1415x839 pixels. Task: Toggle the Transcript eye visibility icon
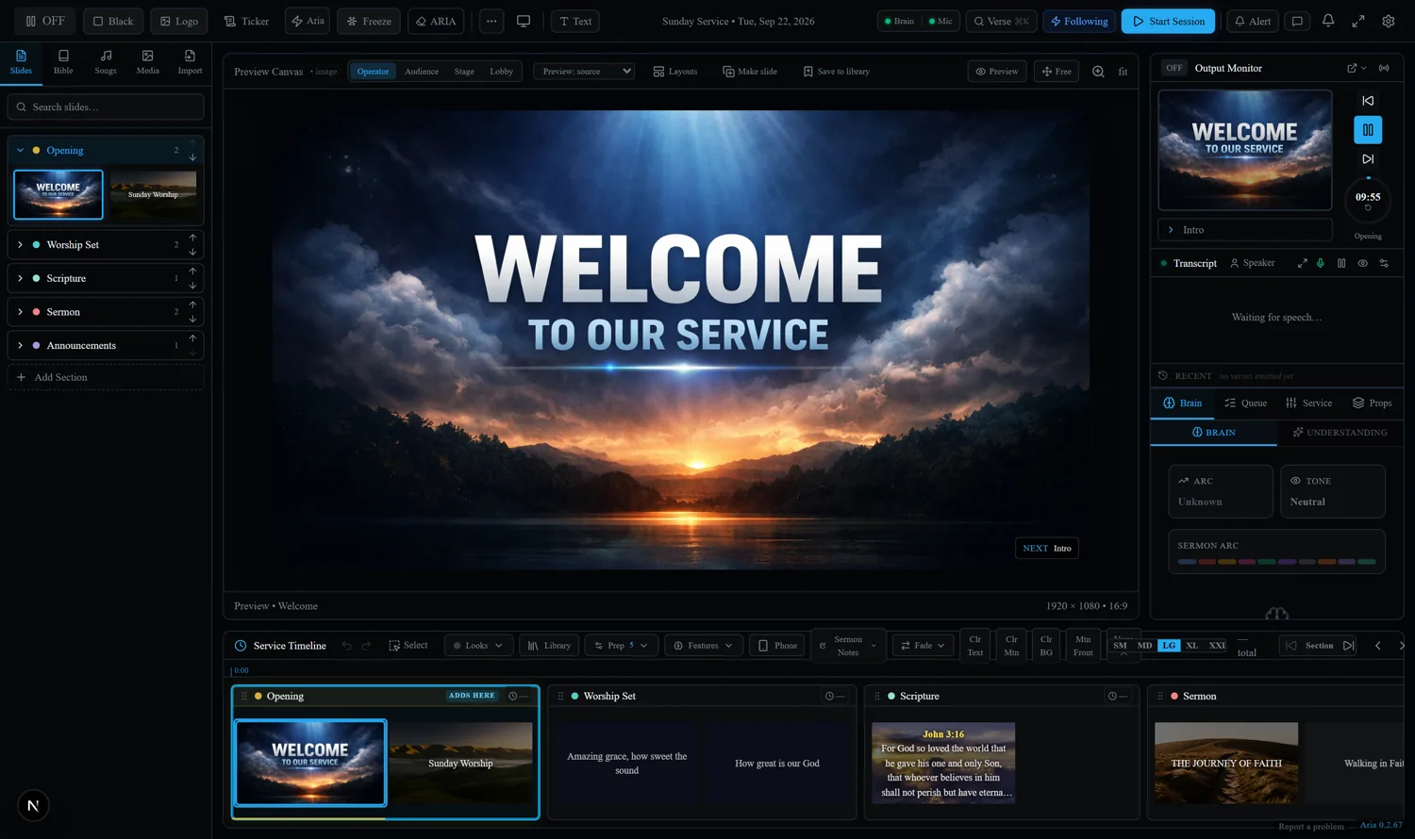coord(1362,263)
